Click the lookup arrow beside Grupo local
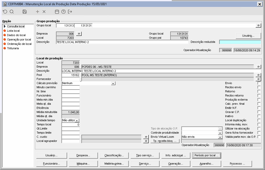 (x=258, y=26)
